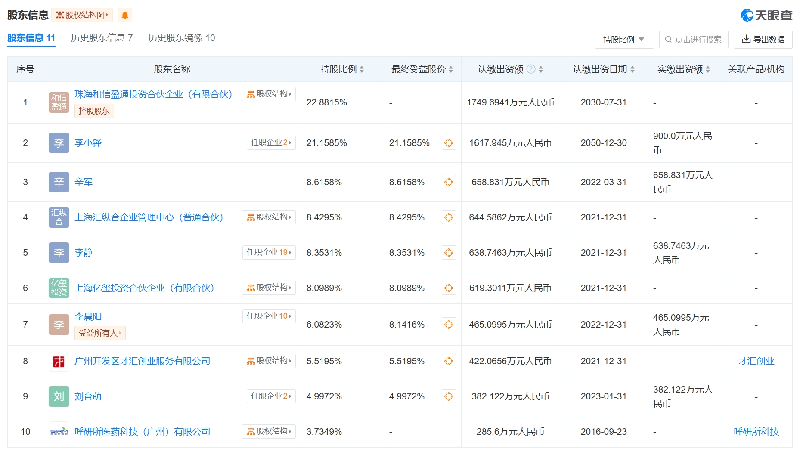
Task: Click the 李静 avatar icon
Action: click(x=59, y=253)
